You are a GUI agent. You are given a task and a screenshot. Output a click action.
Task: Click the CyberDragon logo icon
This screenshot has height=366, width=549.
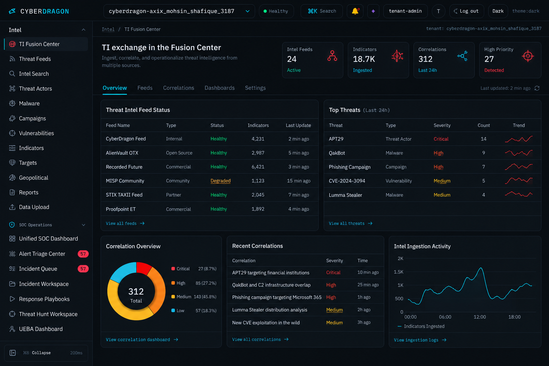[x=12, y=11]
